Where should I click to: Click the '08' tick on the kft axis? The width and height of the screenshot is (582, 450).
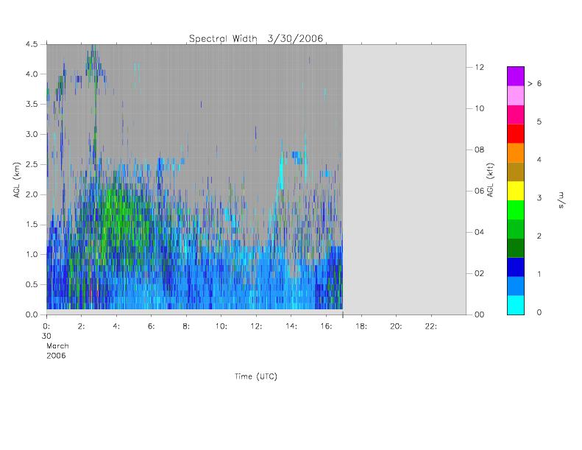click(x=480, y=150)
